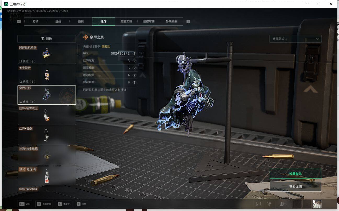
Task: Click the help icon beside 附加配件
Action: [x=134, y=75]
